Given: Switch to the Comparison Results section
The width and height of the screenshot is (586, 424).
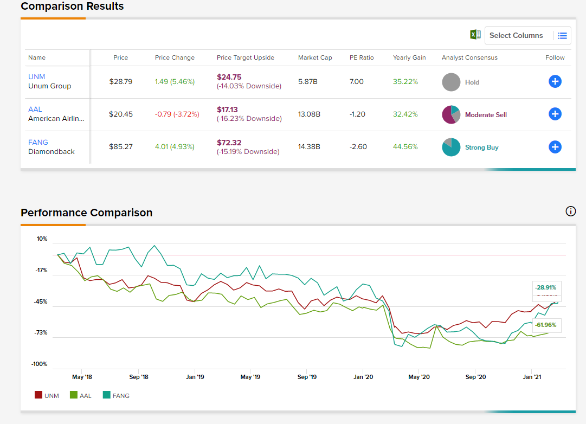Looking at the screenshot, I should [72, 7].
